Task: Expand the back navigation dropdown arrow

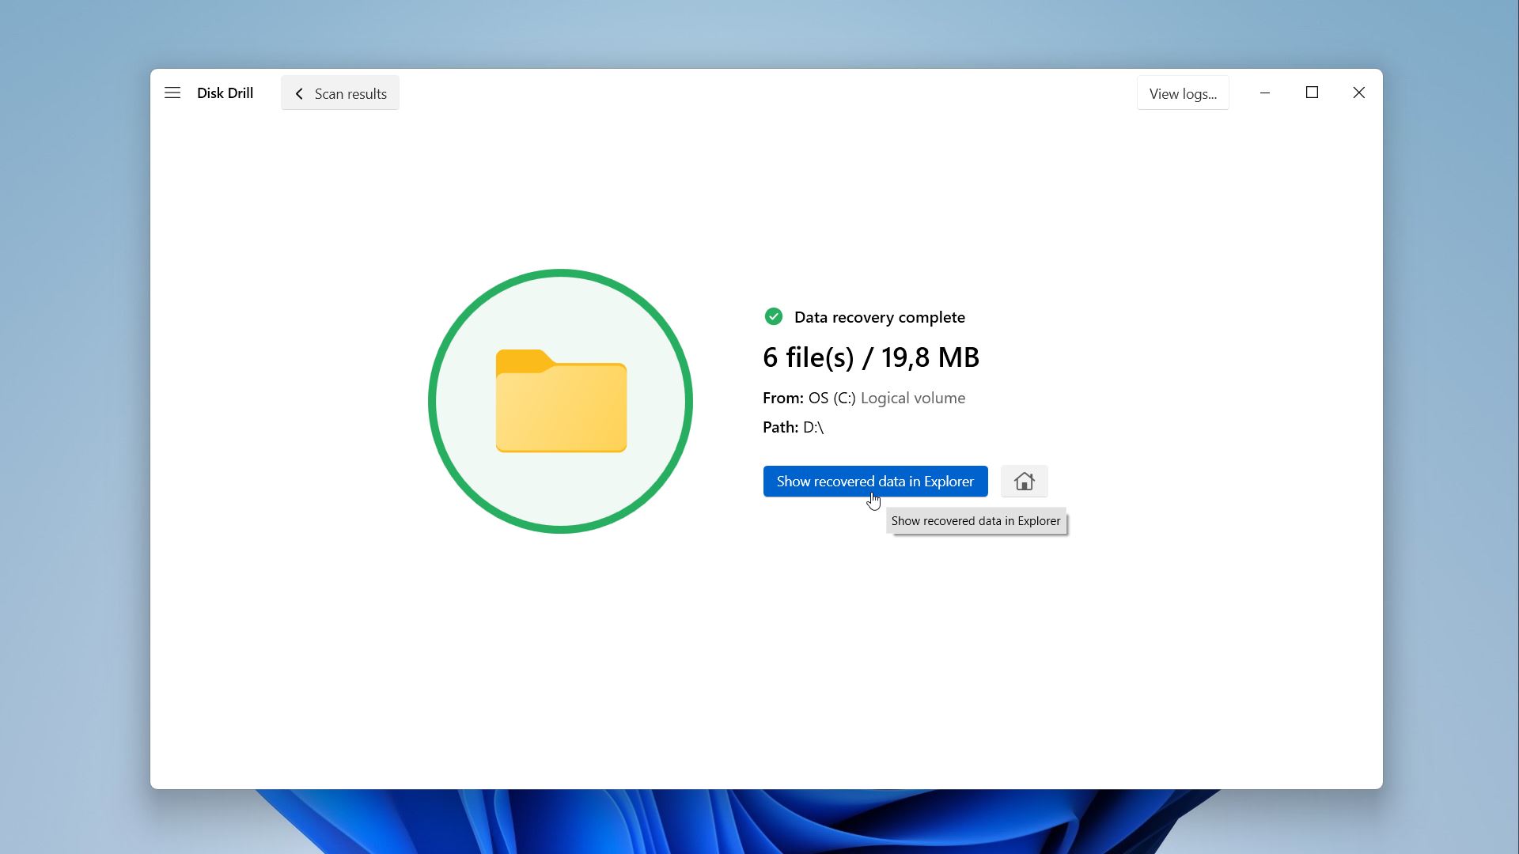Action: (299, 93)
